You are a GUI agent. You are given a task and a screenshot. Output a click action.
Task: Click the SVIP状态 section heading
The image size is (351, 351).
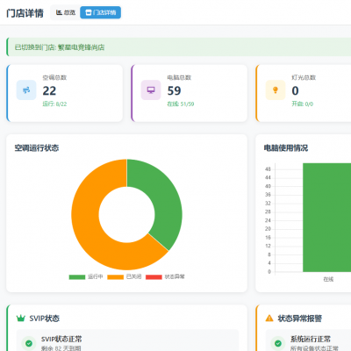pos(45,319)
